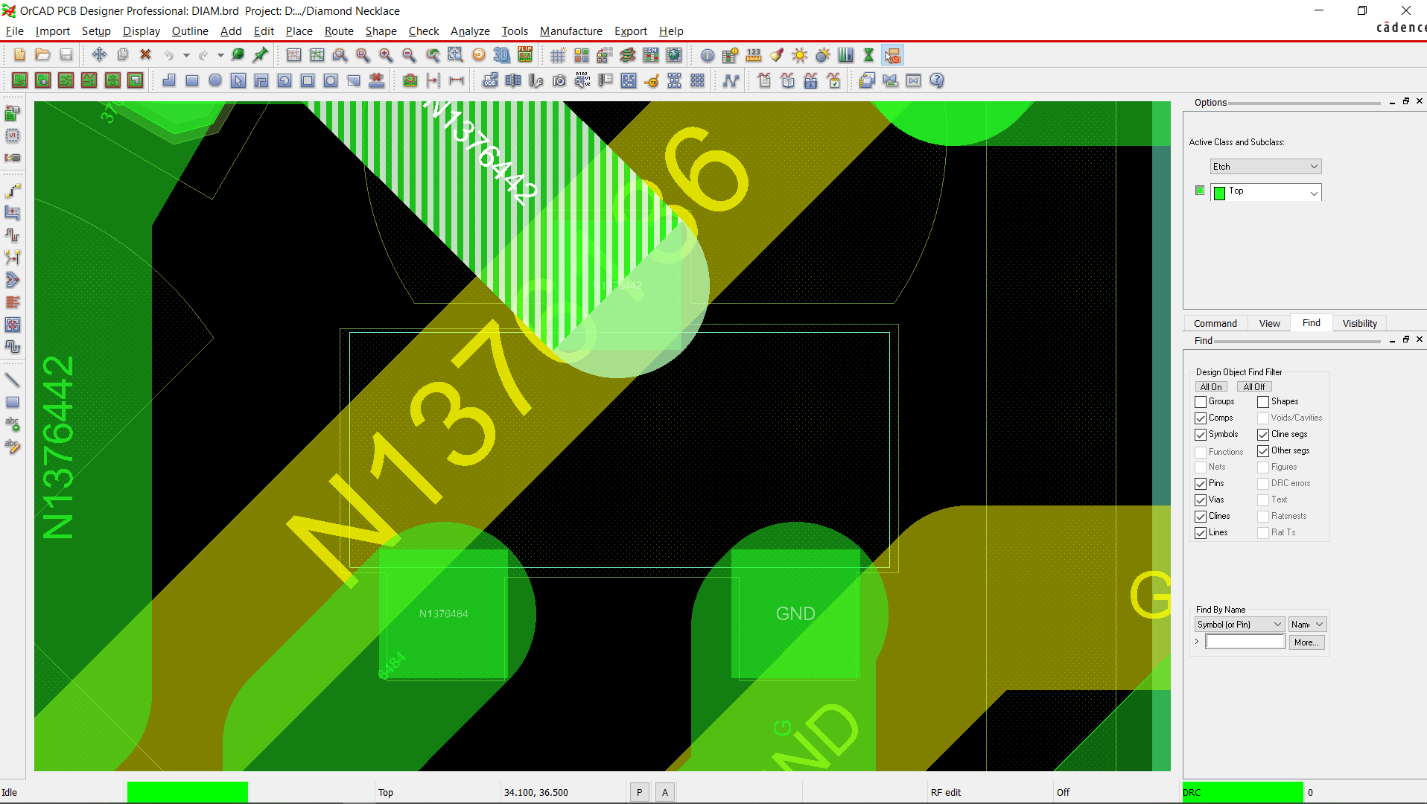The width and height of the screenshot is (1427, 804).
Task: Click the green DRC status indicator
Action: (1242, 792)
